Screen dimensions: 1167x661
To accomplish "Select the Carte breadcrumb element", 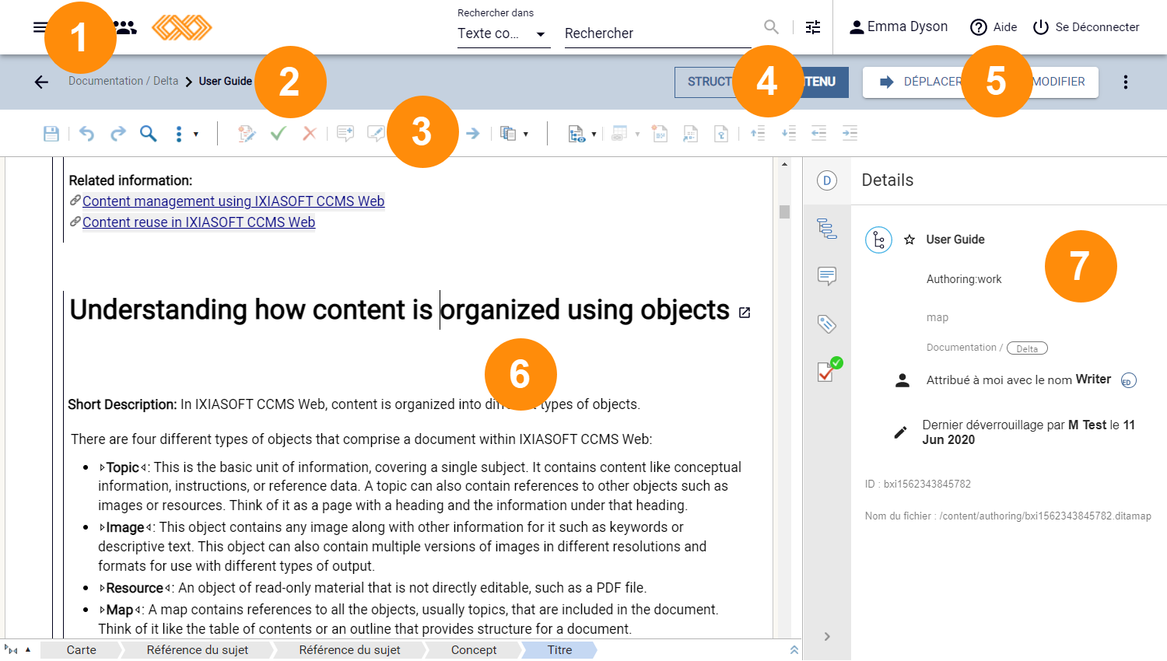I will point(82,650).
